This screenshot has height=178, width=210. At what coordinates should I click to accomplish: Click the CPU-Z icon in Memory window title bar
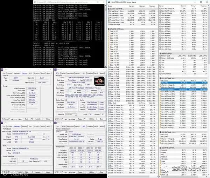[x=2, y=70]
